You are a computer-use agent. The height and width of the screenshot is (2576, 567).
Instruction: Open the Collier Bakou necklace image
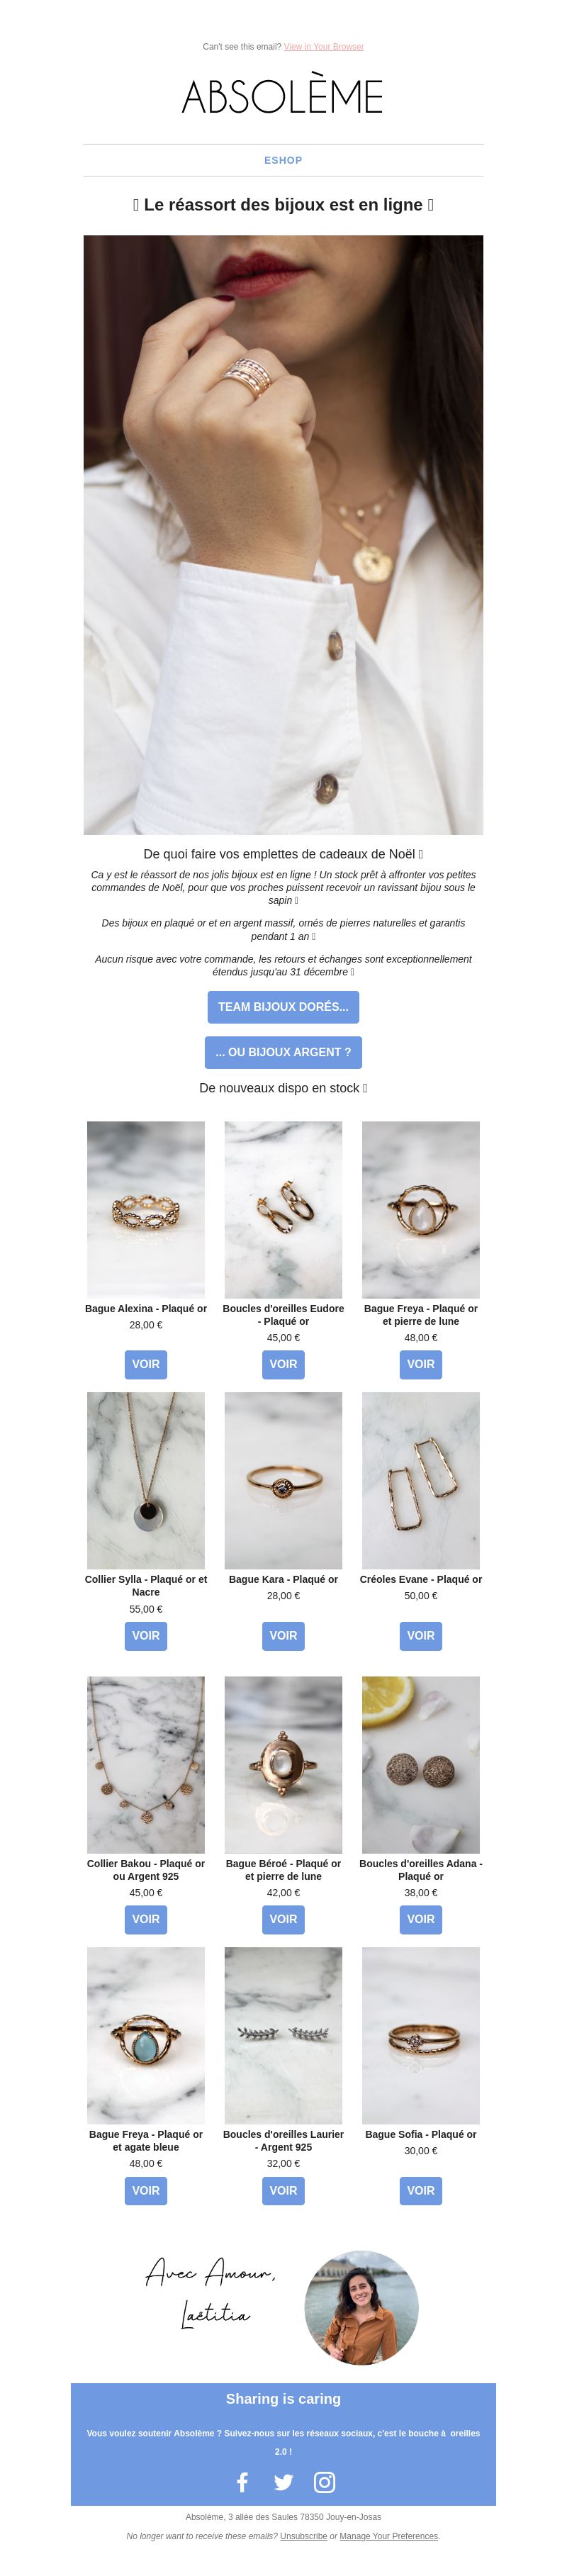[146, 1764]
